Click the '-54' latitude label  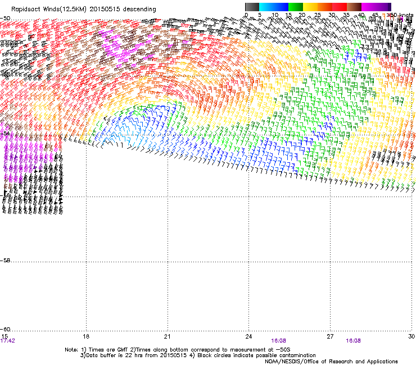tap(5, 134)
